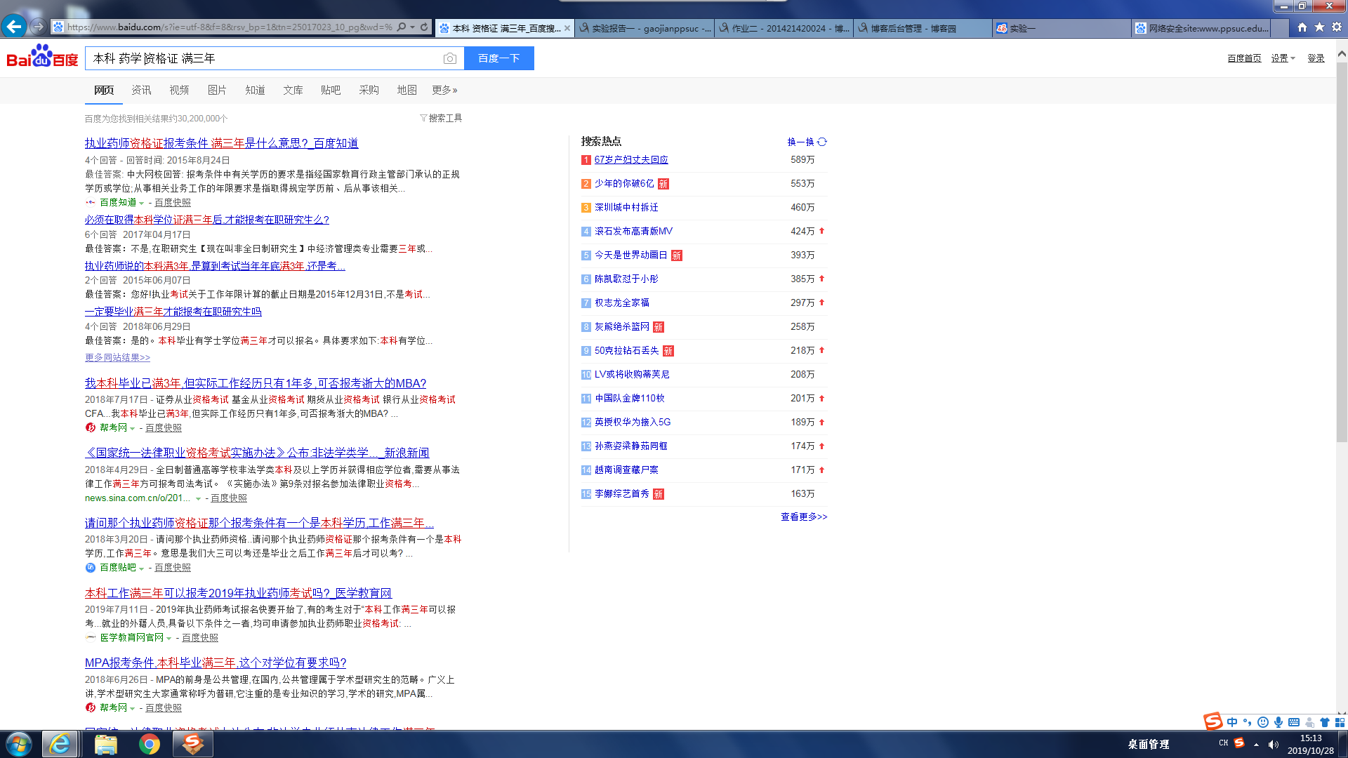Viewport: 1348px width, 758px height.
Task: Switch to the 图片 search tab
Action: (217, 90)
